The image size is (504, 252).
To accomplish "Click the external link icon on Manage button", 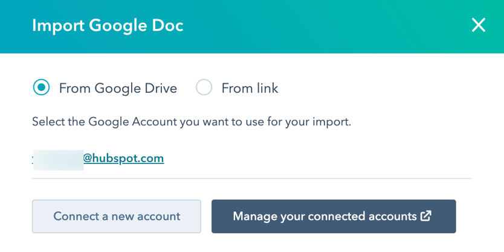I will 426,216.
